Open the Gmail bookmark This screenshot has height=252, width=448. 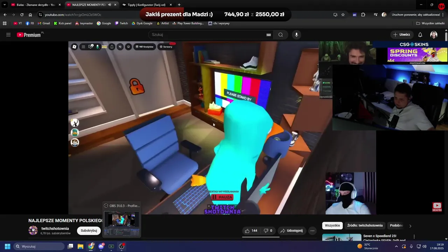tap(43, 23)
